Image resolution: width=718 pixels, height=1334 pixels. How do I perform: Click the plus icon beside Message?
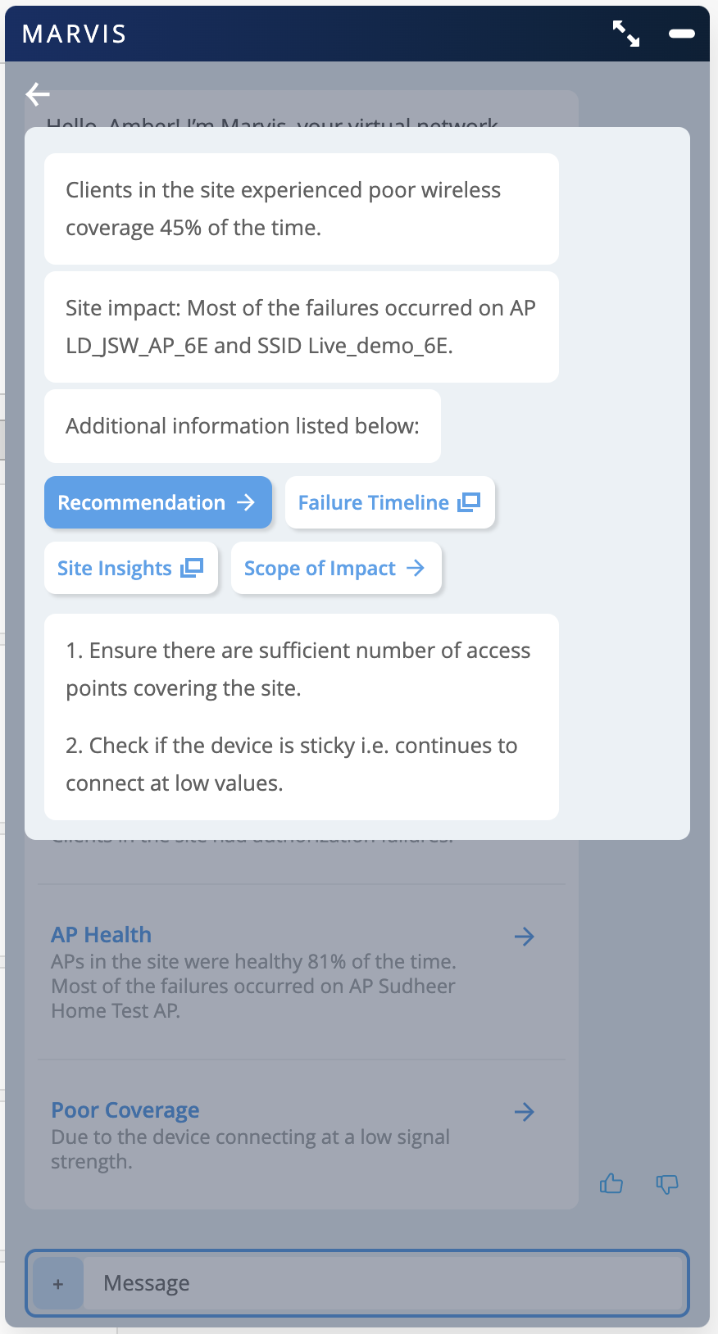(x=58, y=1283)
